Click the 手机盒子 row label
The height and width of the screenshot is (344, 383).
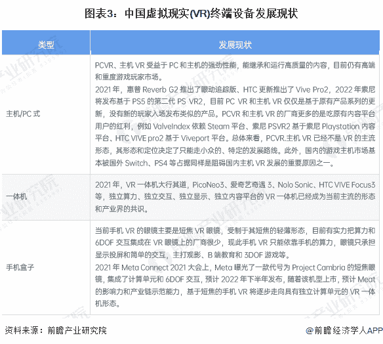tap(20, 267)
